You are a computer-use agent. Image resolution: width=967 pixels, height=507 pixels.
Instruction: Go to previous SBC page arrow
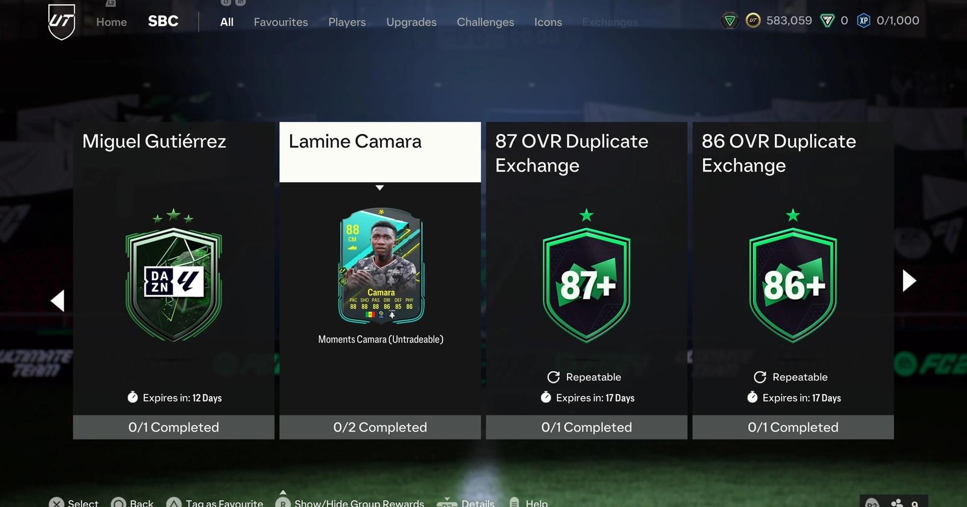(57, 301)
